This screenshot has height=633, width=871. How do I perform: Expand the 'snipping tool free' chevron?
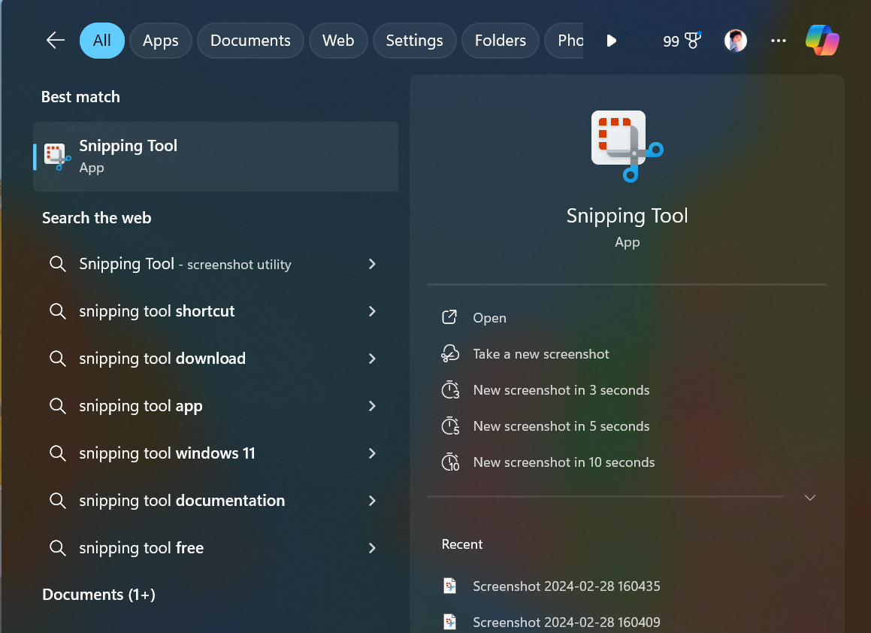(x=372, y=548)
